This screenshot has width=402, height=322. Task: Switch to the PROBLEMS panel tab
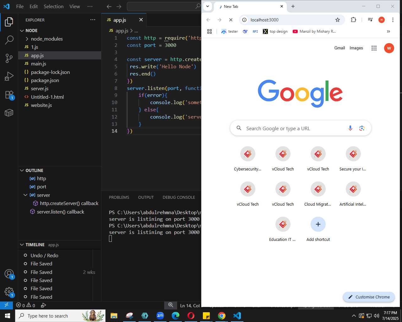pos(119,197)
